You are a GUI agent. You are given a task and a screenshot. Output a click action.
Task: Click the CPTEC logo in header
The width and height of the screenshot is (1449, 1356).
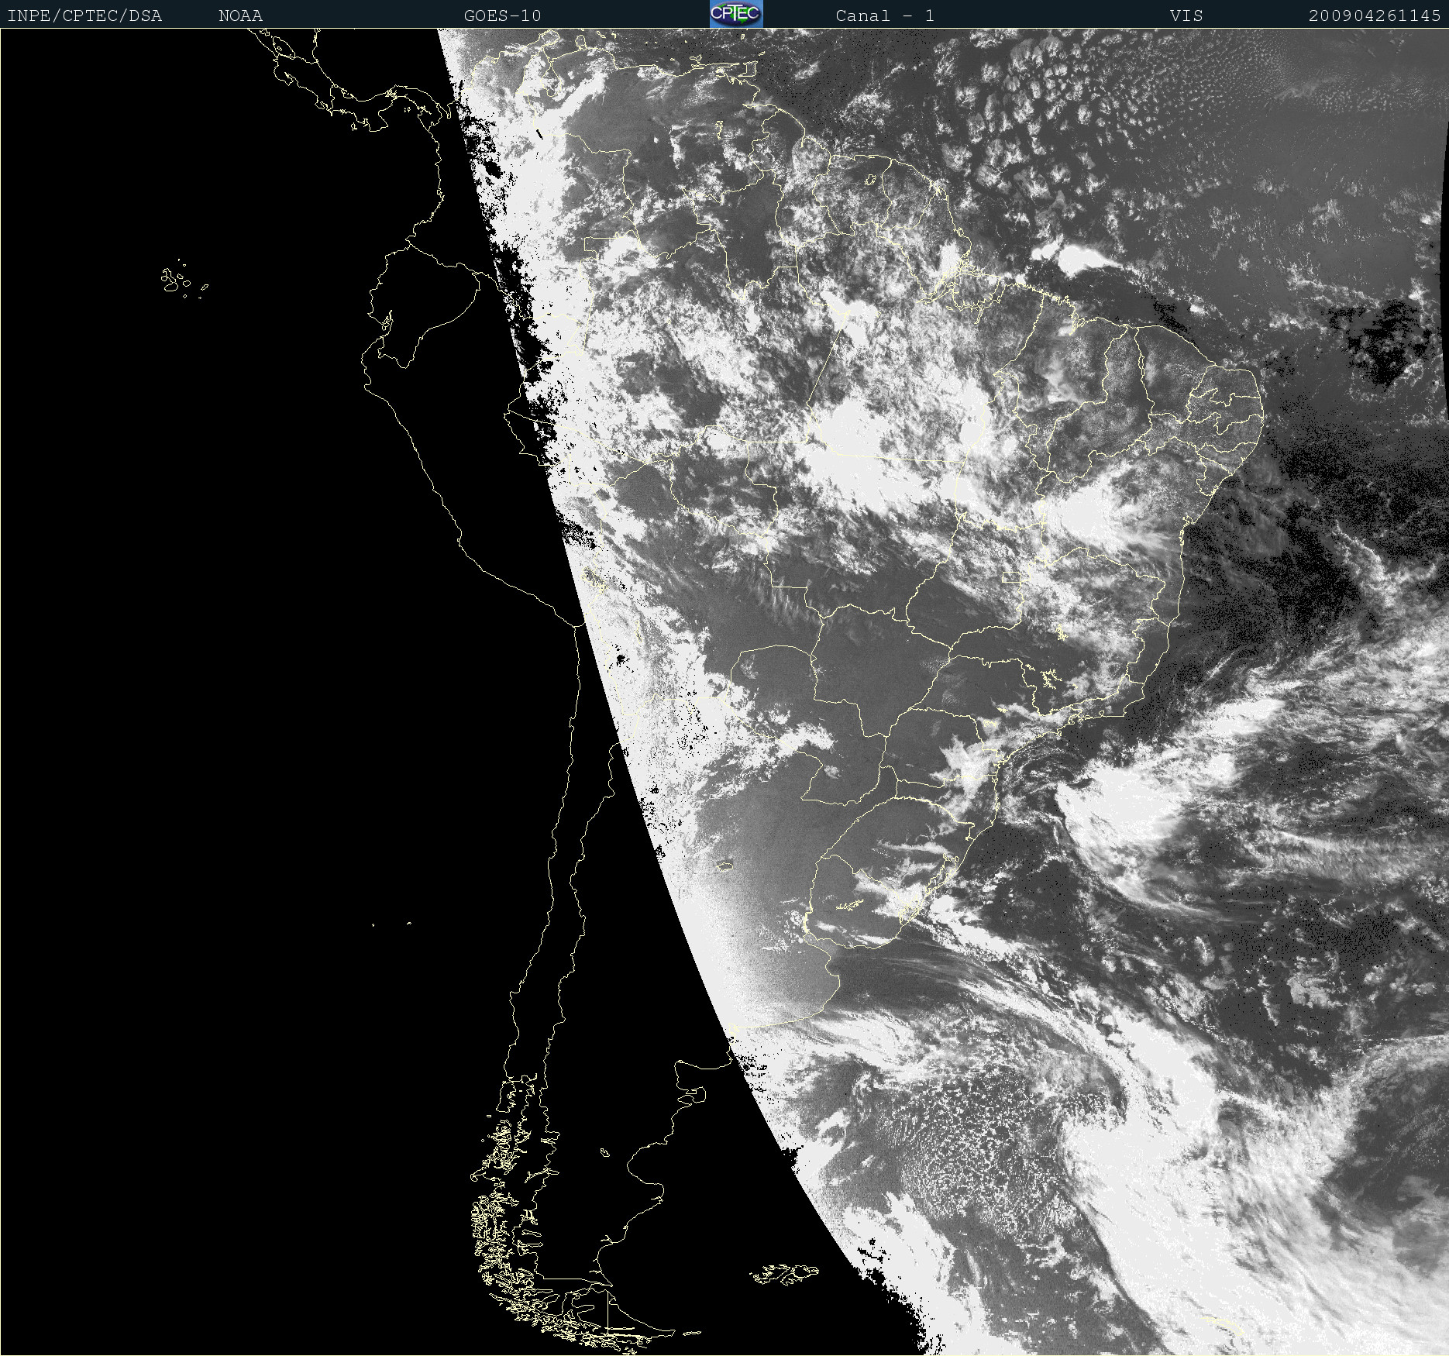(736, 14)
